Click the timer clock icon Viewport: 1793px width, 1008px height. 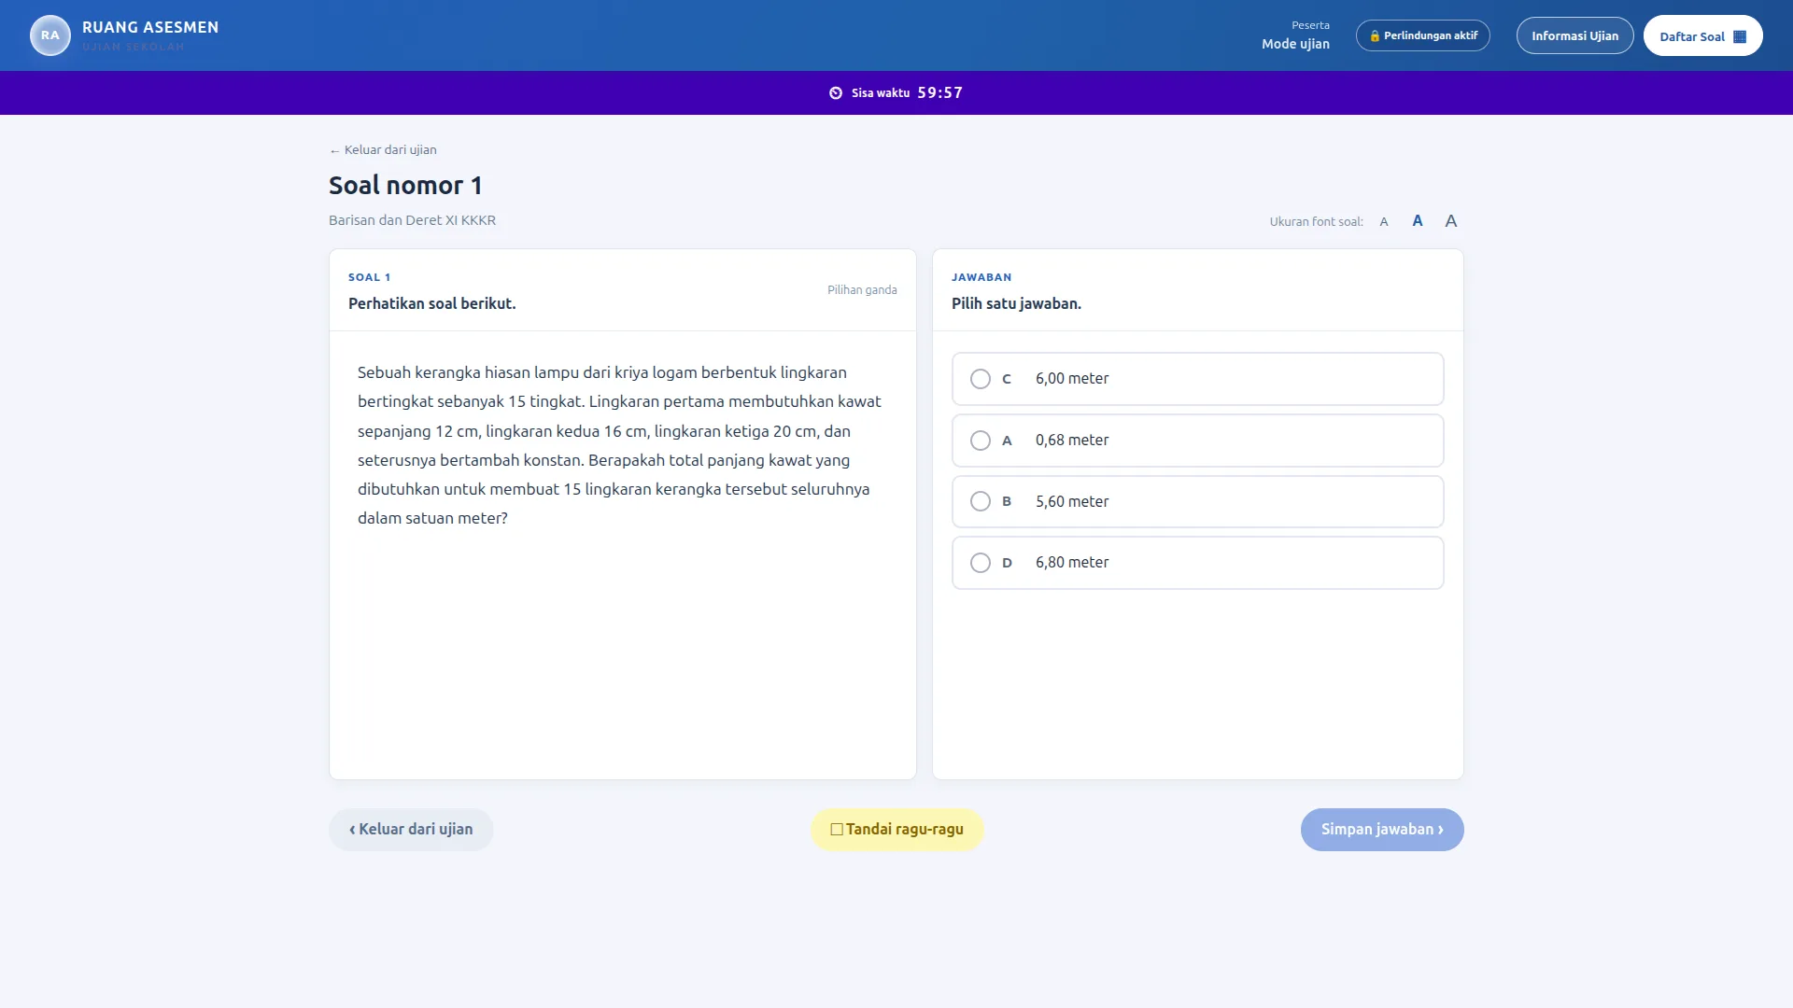[x=836, y=93]
